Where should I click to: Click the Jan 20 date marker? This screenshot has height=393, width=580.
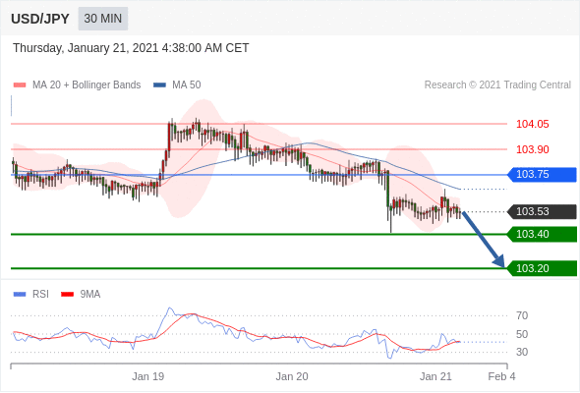tap(292, 376)
